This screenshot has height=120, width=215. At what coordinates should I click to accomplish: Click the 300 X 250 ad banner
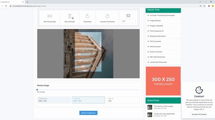163,81
